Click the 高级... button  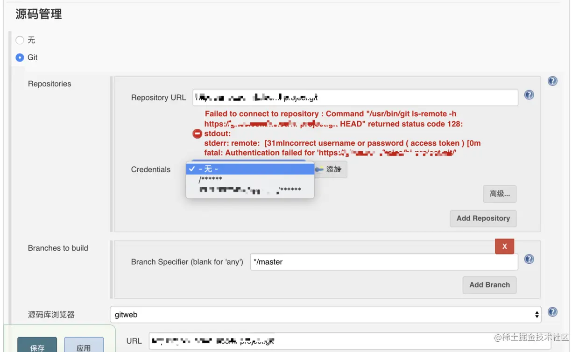pos(500,194)
